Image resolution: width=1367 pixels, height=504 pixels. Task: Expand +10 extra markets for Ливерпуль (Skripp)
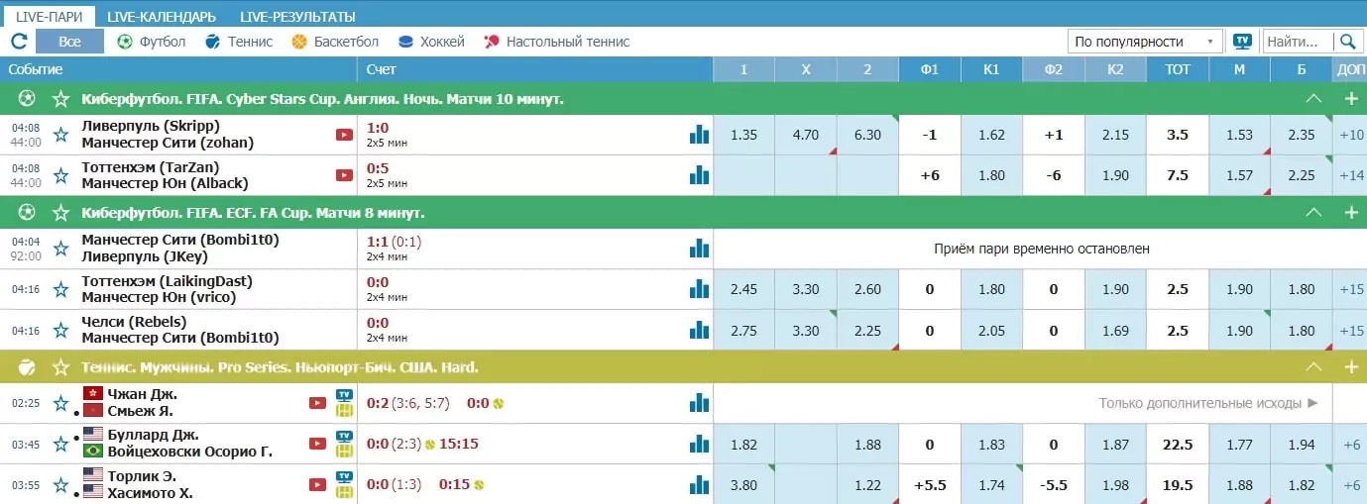pyautogui.click(x=1350, y=135)
